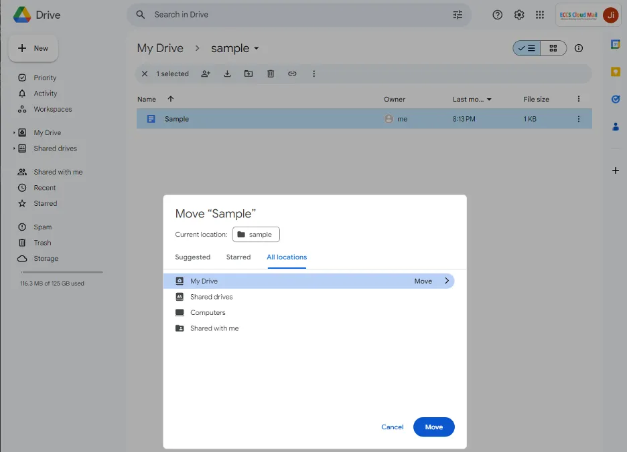
Task: Click the trash icon in selection toolbar
Action: (x=271, y=74)
